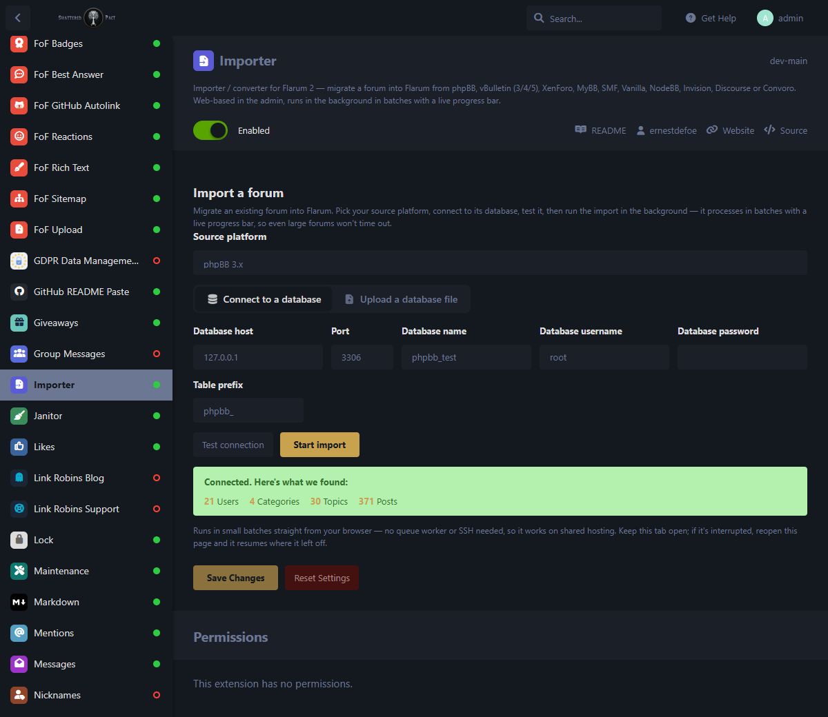Image resolution: width=828 pixels, height=717 pixels.
Task: Click the back chevron in header
Action: point(18,18)
